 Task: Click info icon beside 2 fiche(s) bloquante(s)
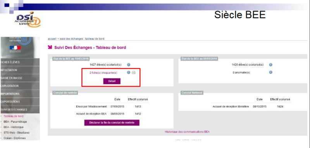click(129, 73)
